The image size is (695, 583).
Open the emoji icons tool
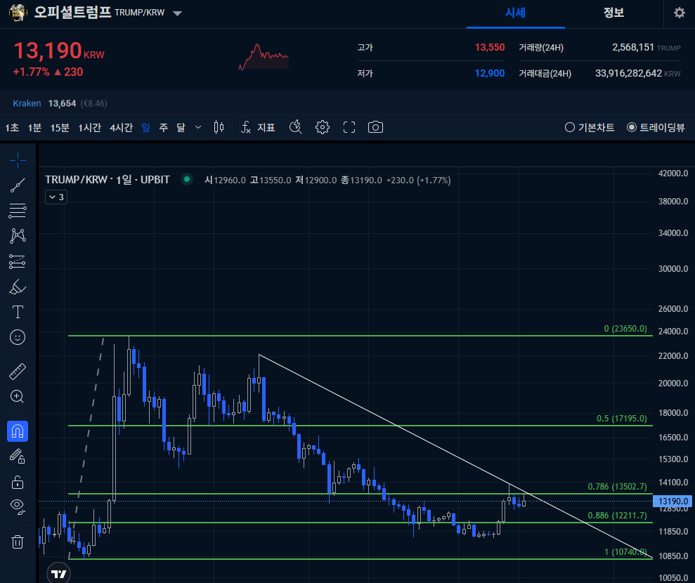[18, 338]
